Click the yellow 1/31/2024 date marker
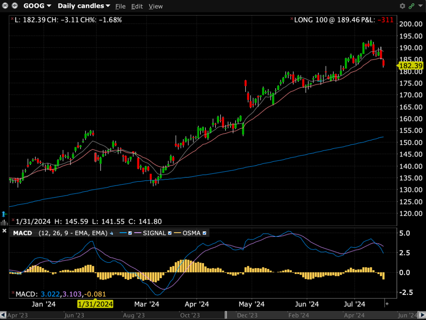 (x=96, y=304)
